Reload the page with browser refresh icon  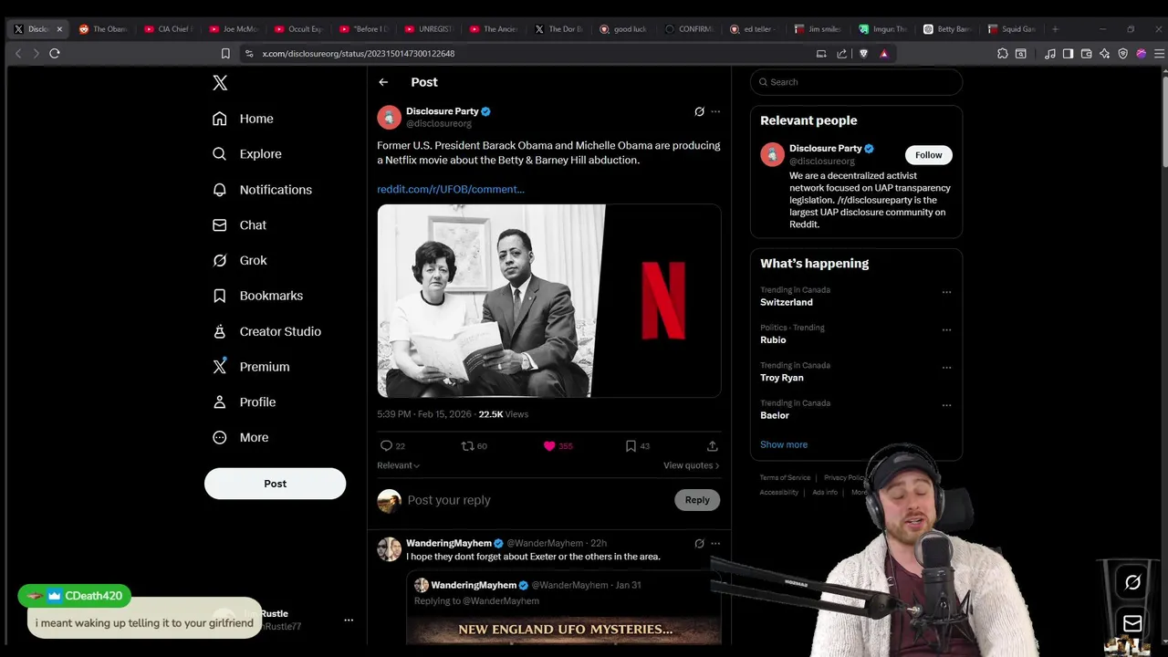55,54
